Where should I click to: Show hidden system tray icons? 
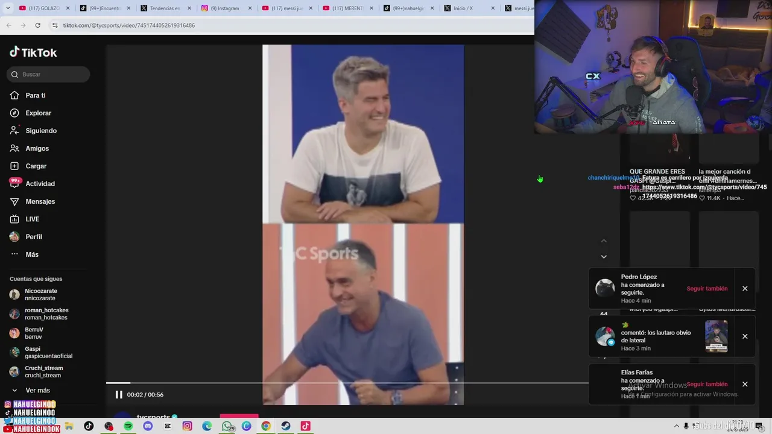[x=676, y=426]
